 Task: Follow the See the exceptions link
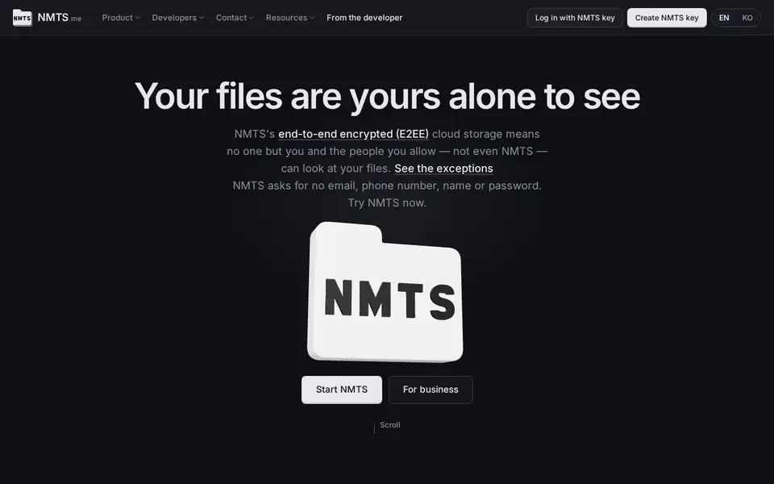443,169
